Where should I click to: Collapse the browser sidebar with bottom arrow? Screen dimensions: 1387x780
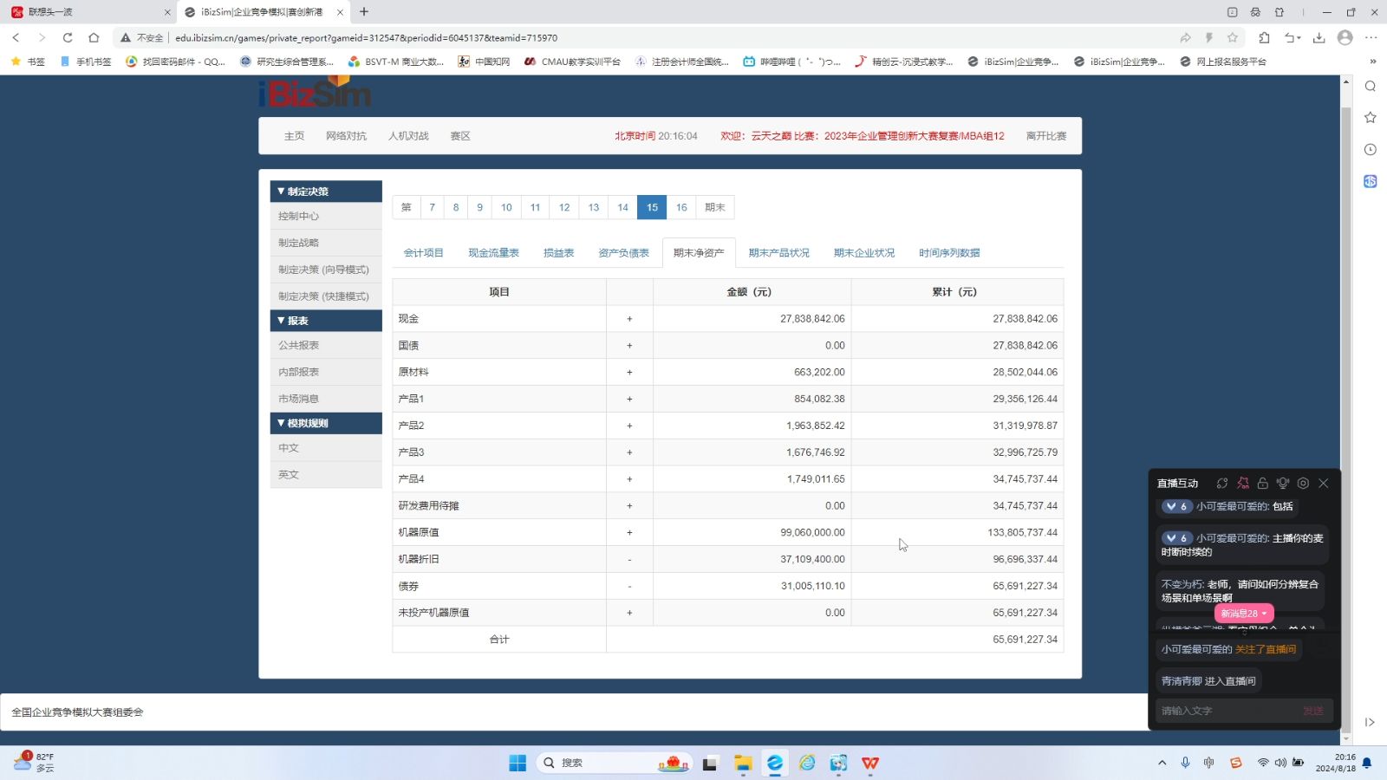1370,722
